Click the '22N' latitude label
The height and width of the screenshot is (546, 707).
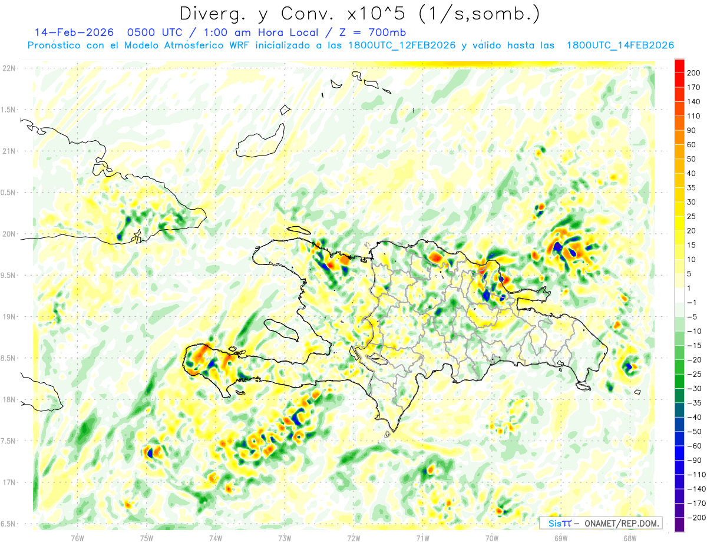[9, 68]
